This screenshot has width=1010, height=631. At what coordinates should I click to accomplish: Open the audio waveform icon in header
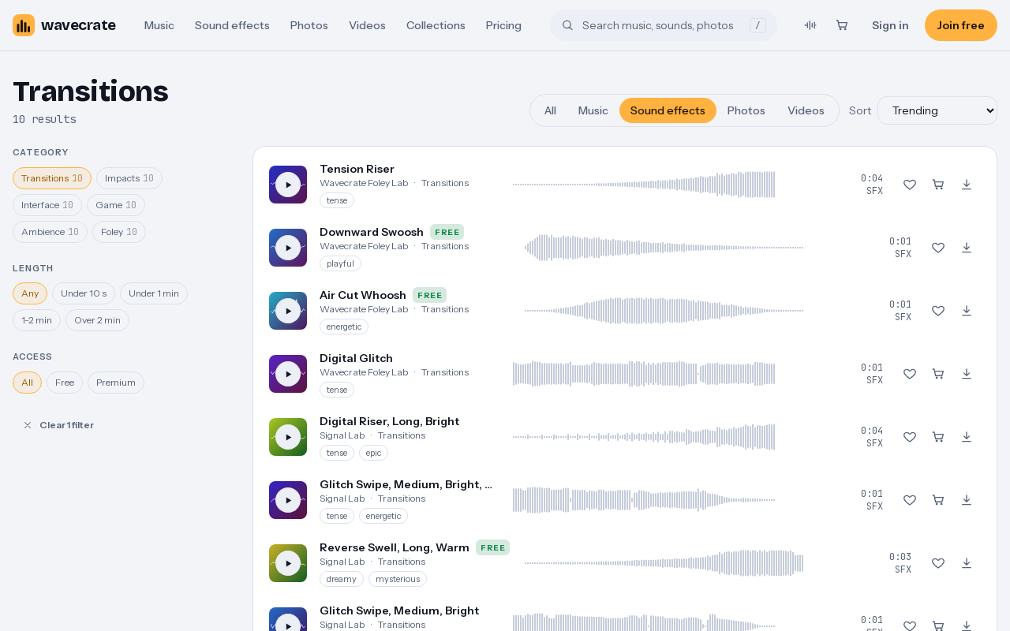coord(810,25)
